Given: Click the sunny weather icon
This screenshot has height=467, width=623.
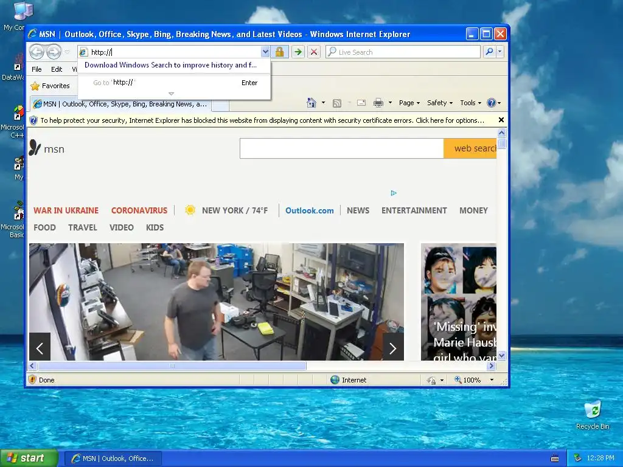Looking at the screenshot, I should (190, 210).
